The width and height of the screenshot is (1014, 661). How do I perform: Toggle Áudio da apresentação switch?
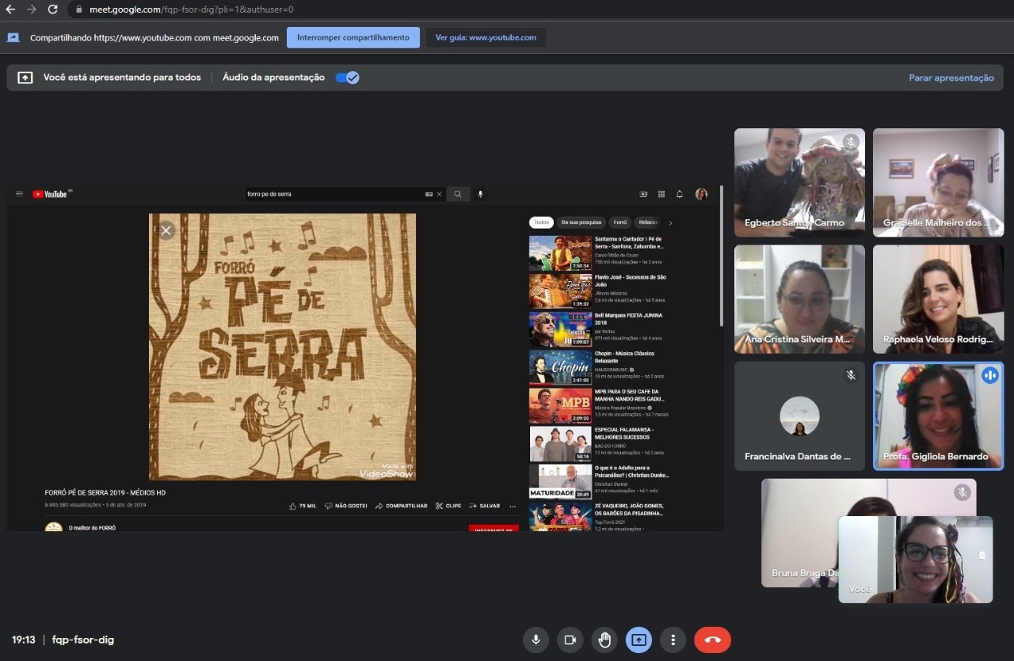coord(347,78)
